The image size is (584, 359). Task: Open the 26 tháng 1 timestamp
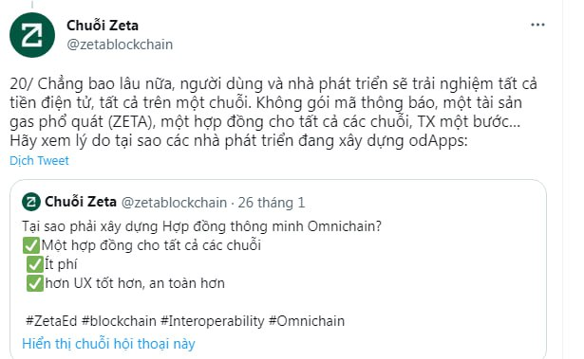coord(272,203)
